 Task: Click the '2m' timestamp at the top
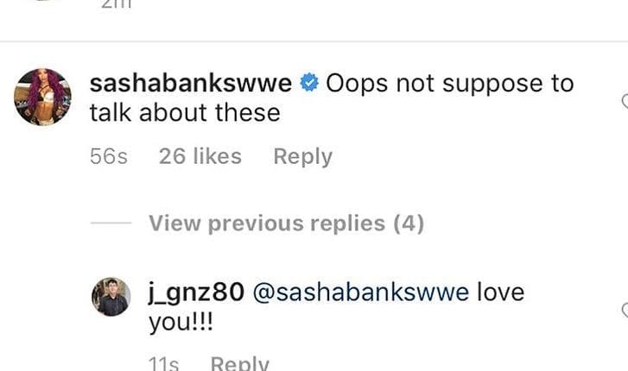tap(116, 4)
